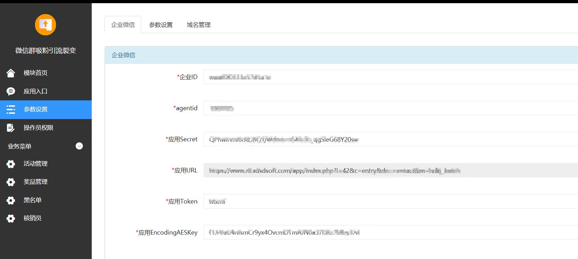Click the *应用Token field label
578x259 pixels.
click(181, 201)
